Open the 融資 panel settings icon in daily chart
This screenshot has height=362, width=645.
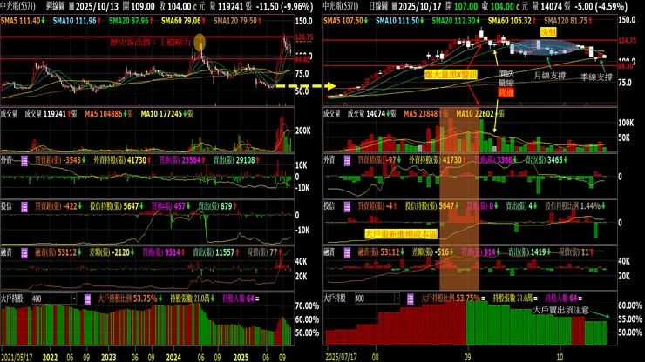click(x=347, y=252)
